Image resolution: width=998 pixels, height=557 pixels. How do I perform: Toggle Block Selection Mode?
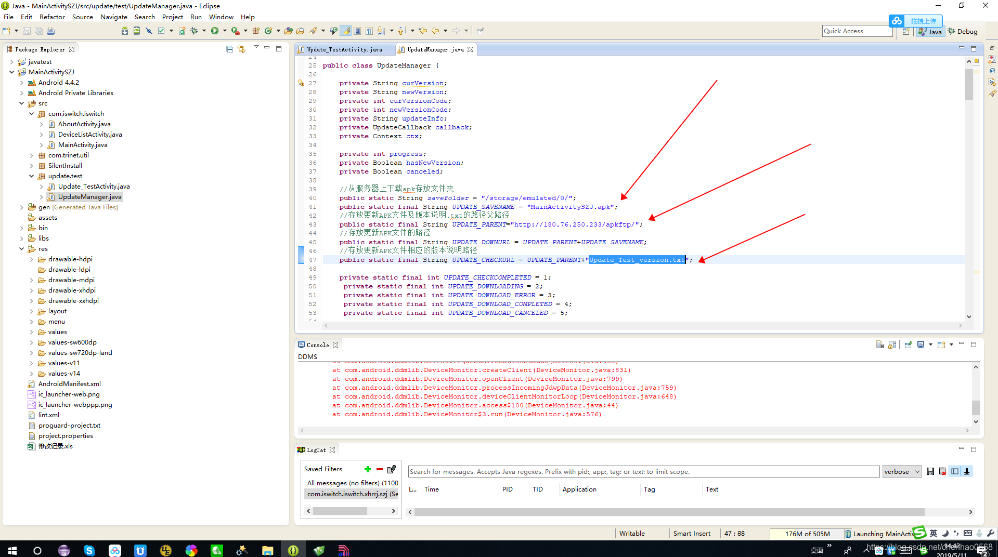pyautogui.click(x=357, y=31)
